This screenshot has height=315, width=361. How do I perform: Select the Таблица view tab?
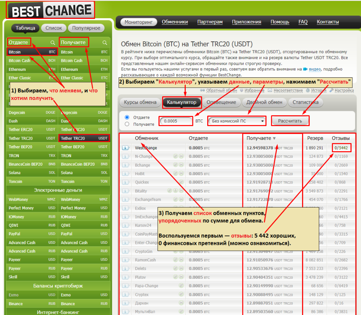pos(25,28)
